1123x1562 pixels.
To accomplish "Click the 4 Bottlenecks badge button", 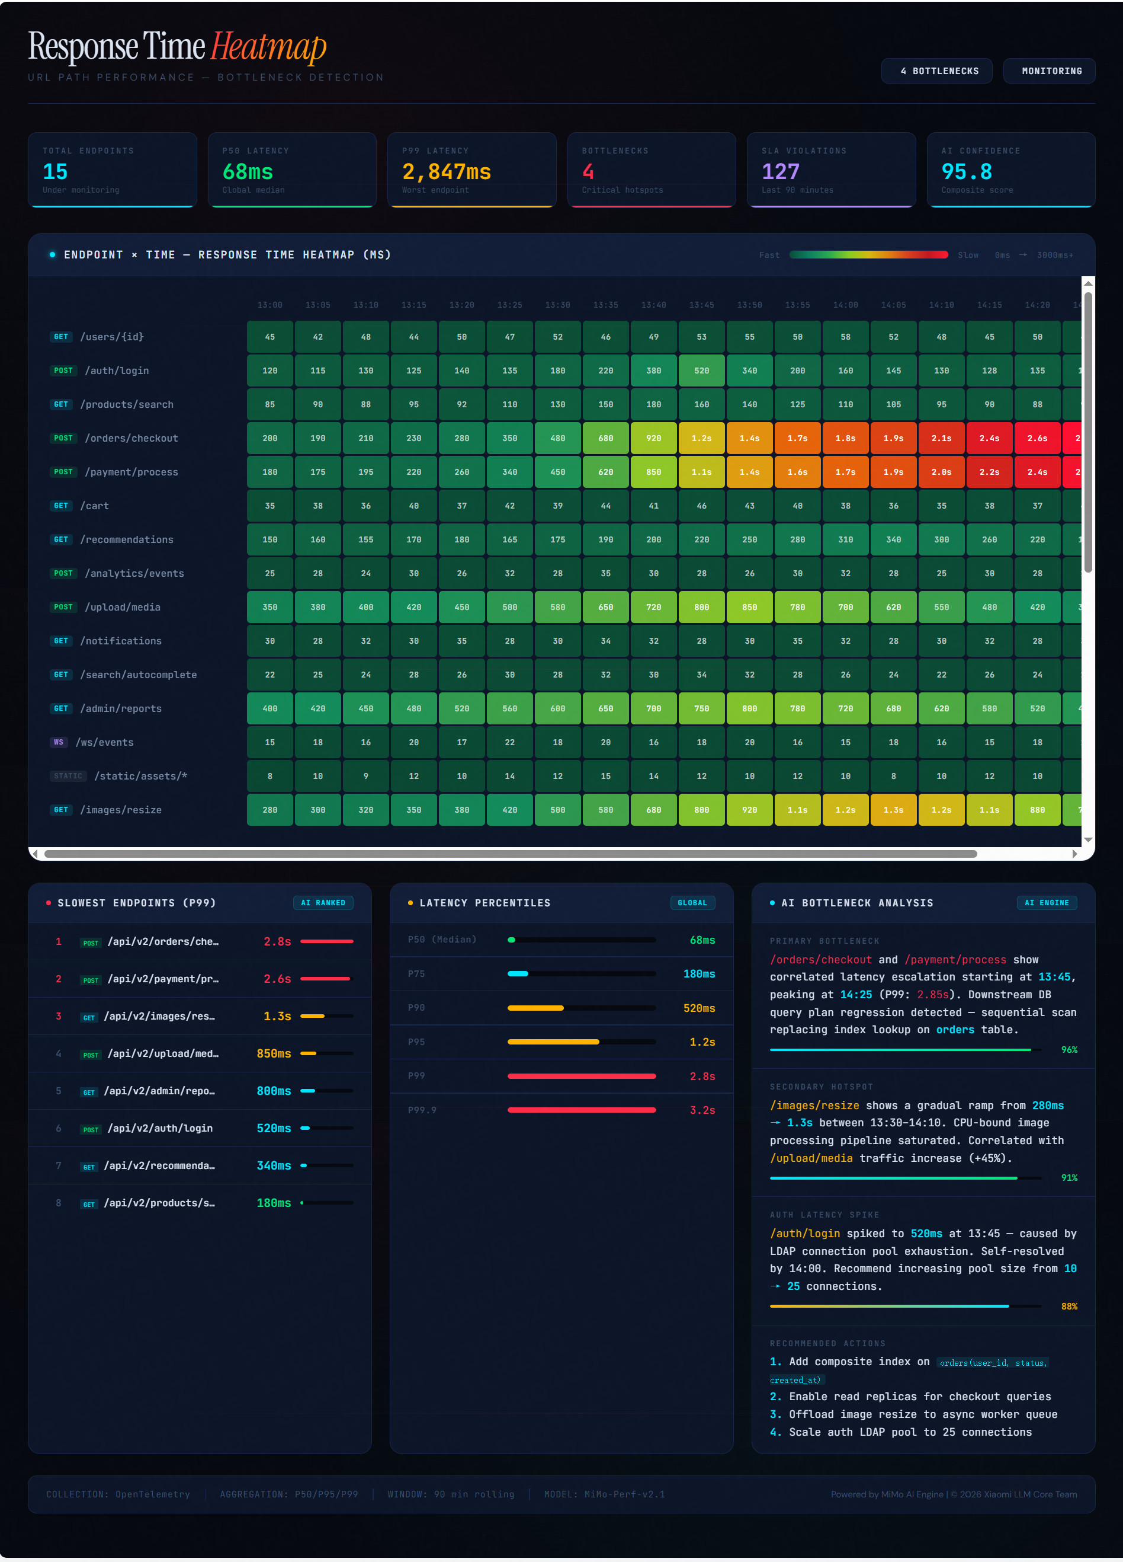I will click(x=936, y=71).
